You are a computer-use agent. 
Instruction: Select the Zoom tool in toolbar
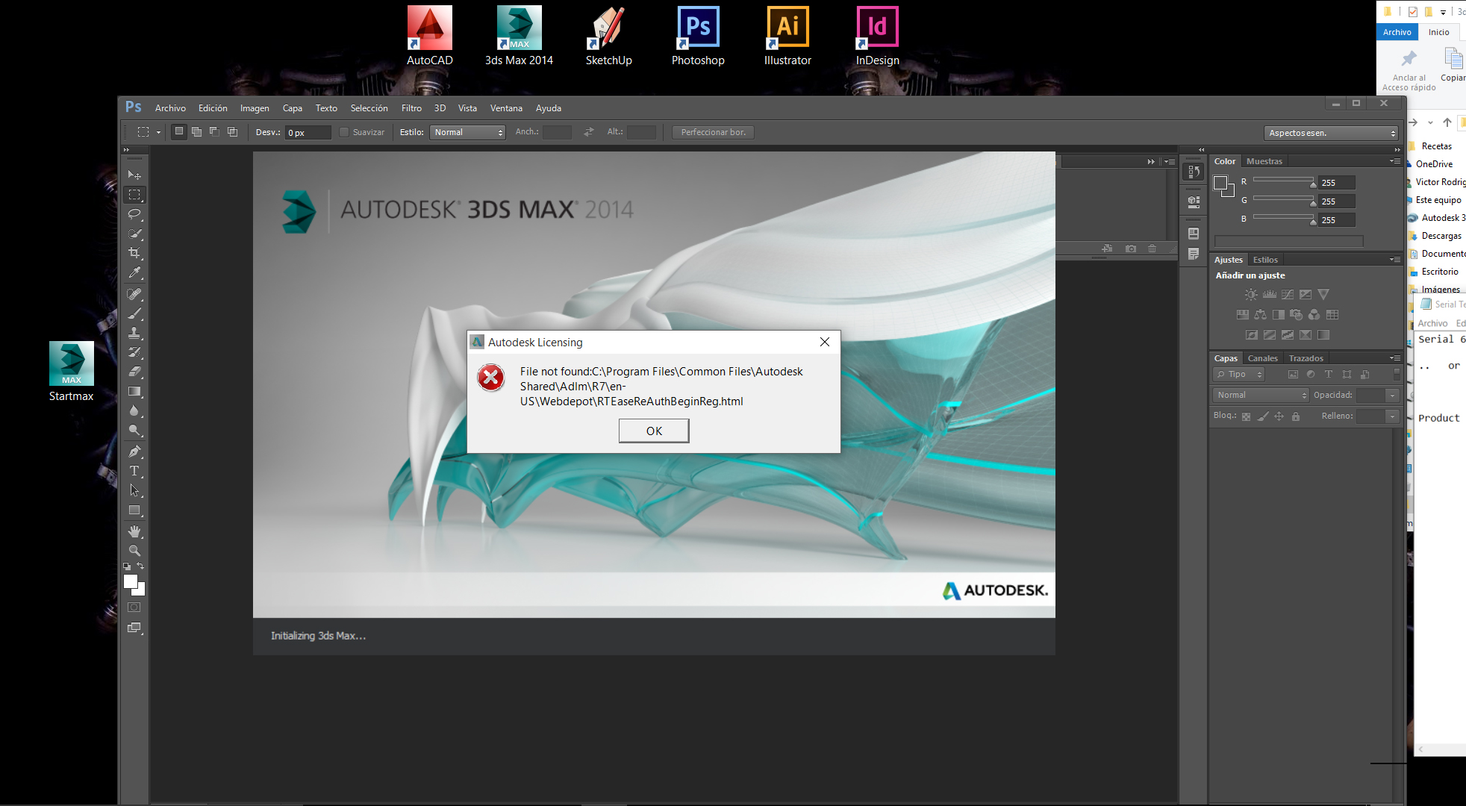point(134,551)
